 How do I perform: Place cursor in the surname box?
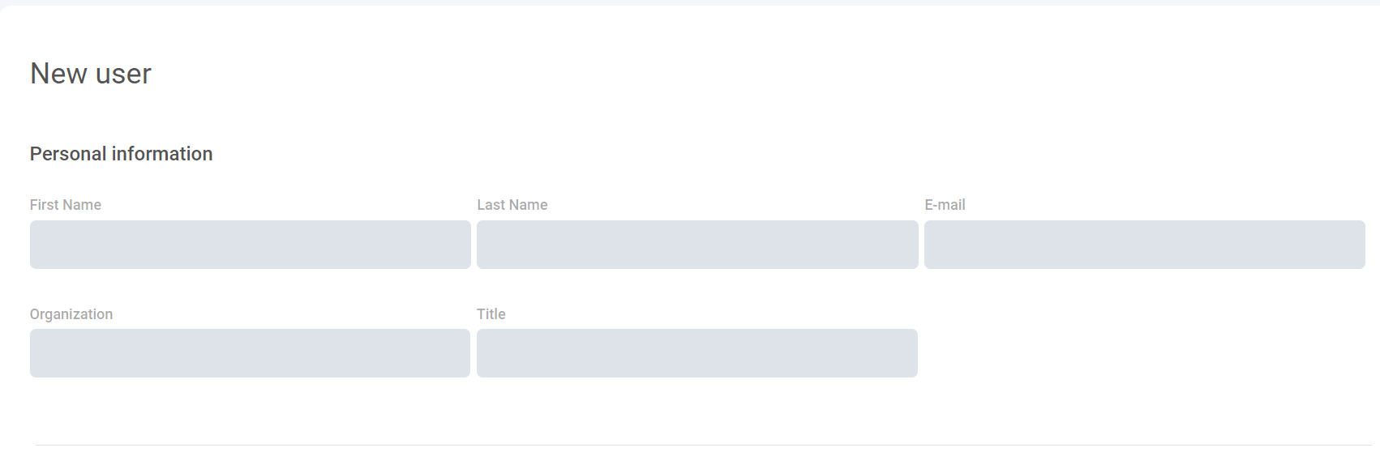point(697,245)
